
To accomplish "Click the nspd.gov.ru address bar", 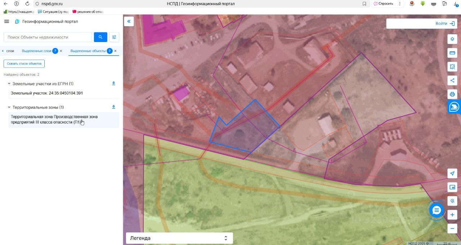I will pos(52,4).
